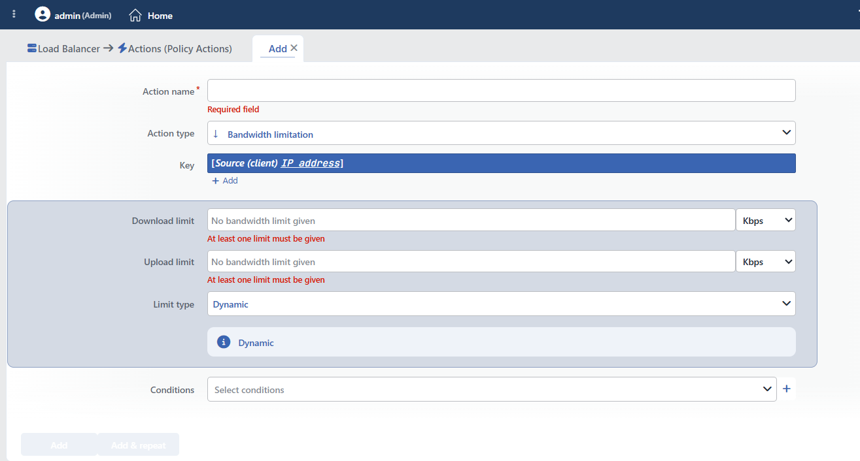The width and height of the screenshot is (860, 461).
Task: Switch to the Add tab
Action: point(278,48)
